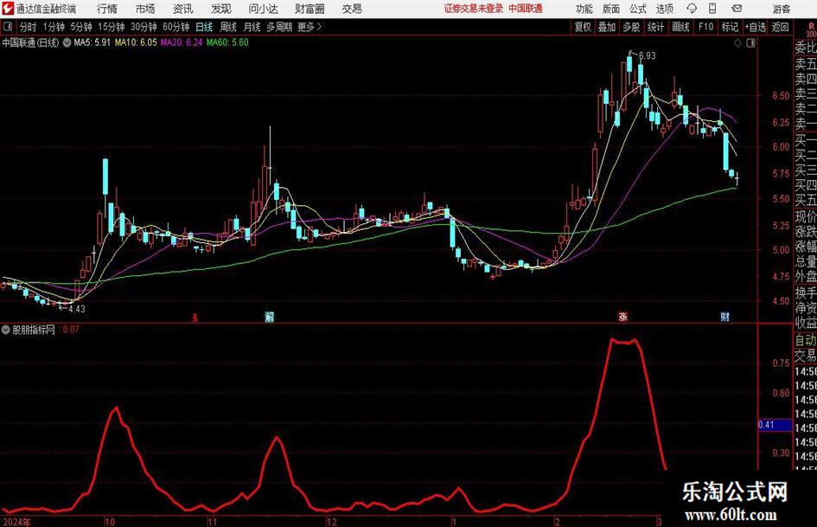Toggle the left sidebar panel icon

8,27
